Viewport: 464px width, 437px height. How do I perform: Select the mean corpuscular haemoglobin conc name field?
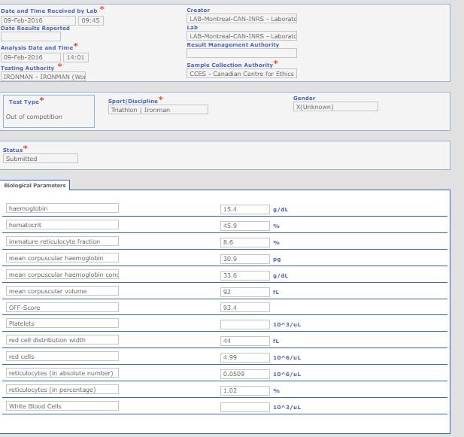(62, 275)
